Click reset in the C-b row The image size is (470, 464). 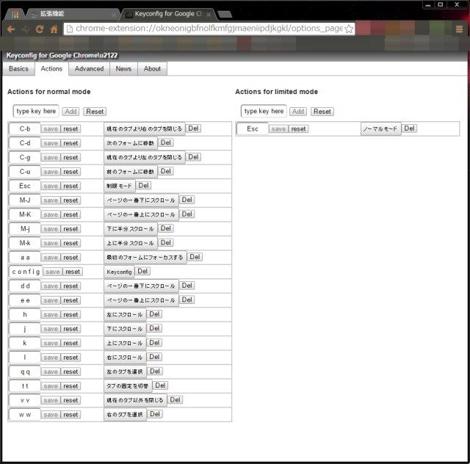(70, 129)
